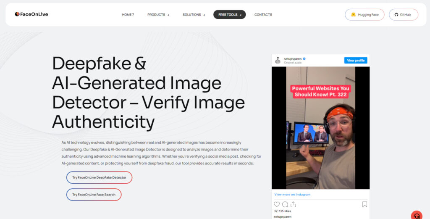Play the embedded Instagram video
This screenshot has width=430, height=219.
(320, 128)
